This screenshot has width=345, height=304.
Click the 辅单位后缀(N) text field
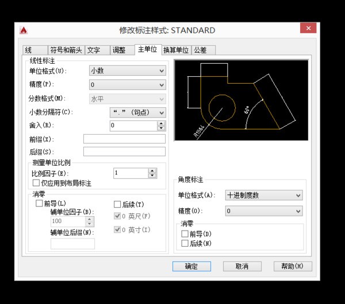(x=72, y=244)
